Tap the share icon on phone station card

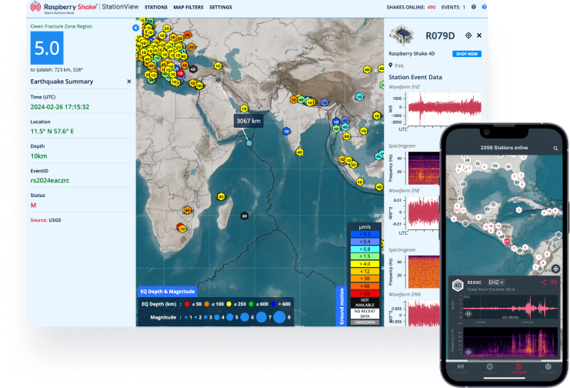click(544, 282)
